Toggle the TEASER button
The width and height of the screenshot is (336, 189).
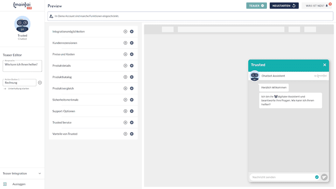click(x=257, y=6)
